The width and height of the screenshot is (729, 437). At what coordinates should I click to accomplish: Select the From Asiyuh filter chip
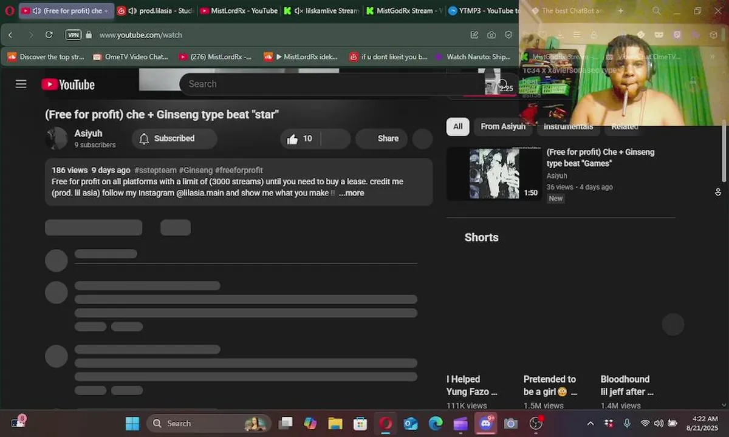[502, 126]
